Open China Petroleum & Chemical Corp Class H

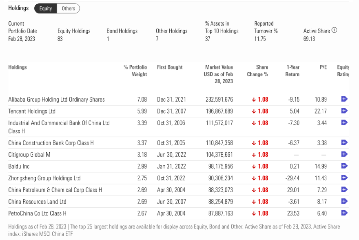click(x=55, y=190)
